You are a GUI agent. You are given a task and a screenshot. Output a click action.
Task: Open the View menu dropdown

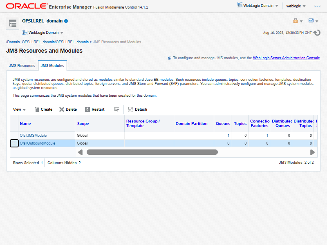(x=19, y=109)
